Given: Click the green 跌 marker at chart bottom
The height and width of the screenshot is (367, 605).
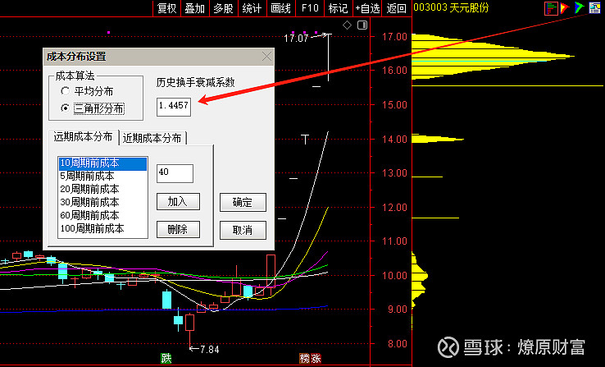Looking at the screenshot, I should (x=166, y=359).
